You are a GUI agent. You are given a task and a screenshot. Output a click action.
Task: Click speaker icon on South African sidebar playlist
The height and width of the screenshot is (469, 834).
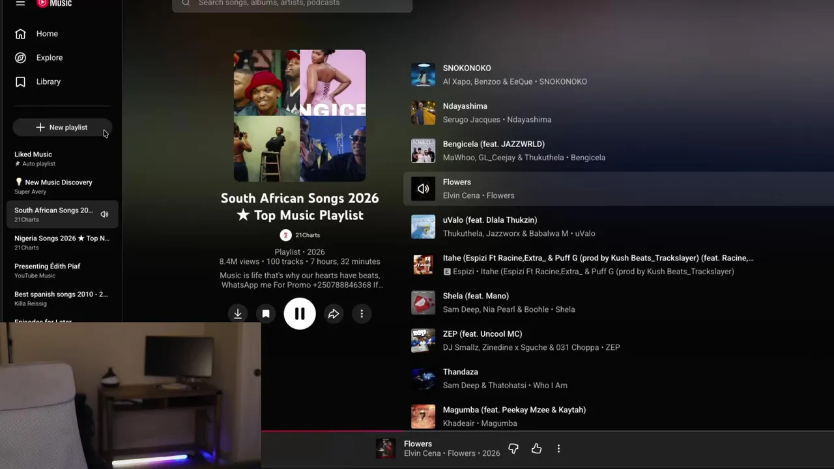[104, 214]
